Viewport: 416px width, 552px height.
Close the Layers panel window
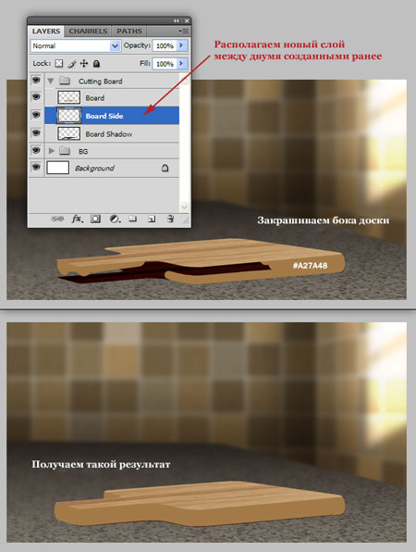click(x=187, y=20)
